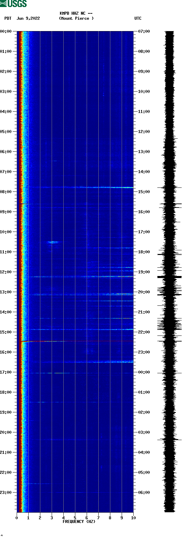Click the cyan blob near 3 Hz at 10:30

pos(53,242)
